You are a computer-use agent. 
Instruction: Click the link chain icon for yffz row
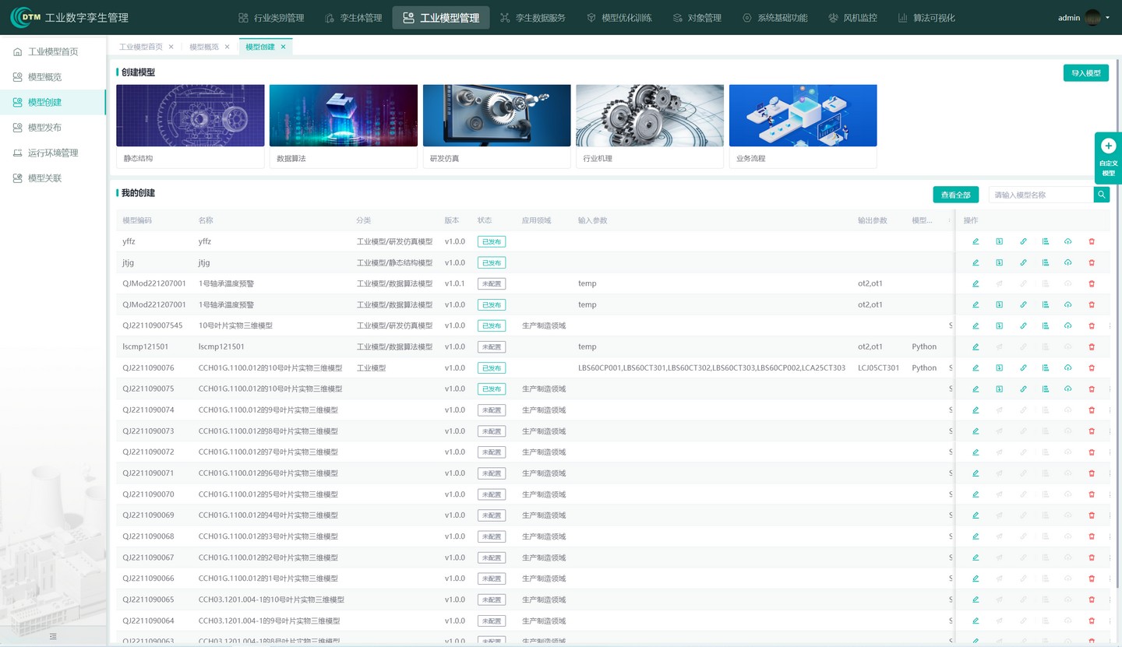[1023, 241]
